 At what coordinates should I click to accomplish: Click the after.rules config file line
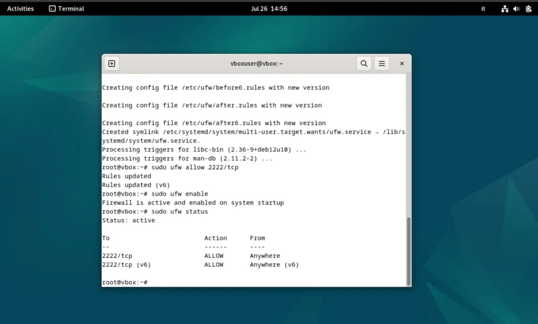[x=212, y=105]
